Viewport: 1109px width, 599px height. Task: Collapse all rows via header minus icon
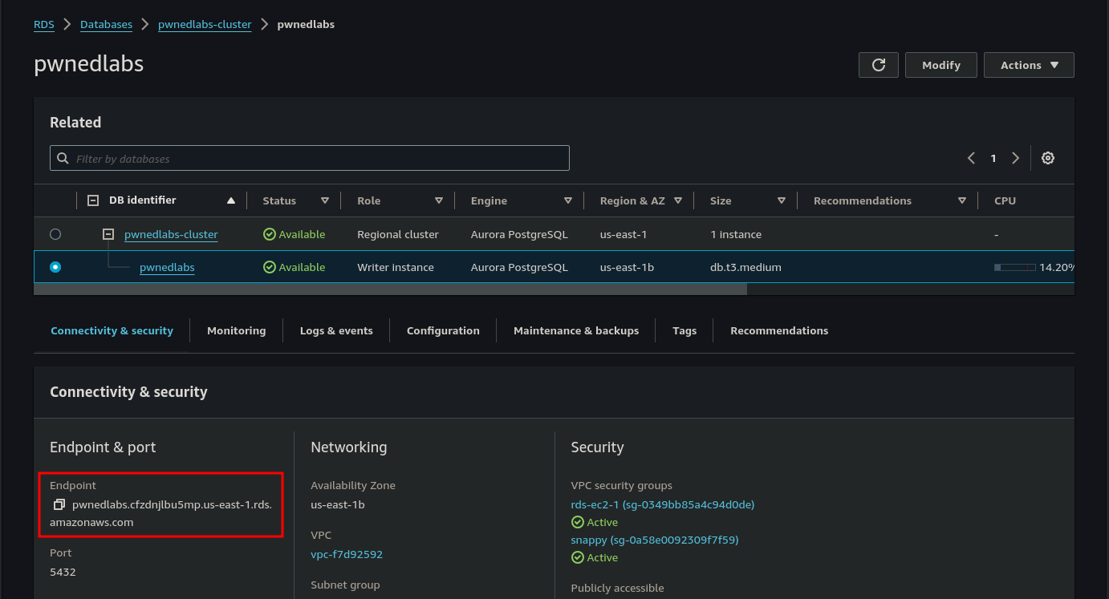pyautogui.click(x=93, y=200)
